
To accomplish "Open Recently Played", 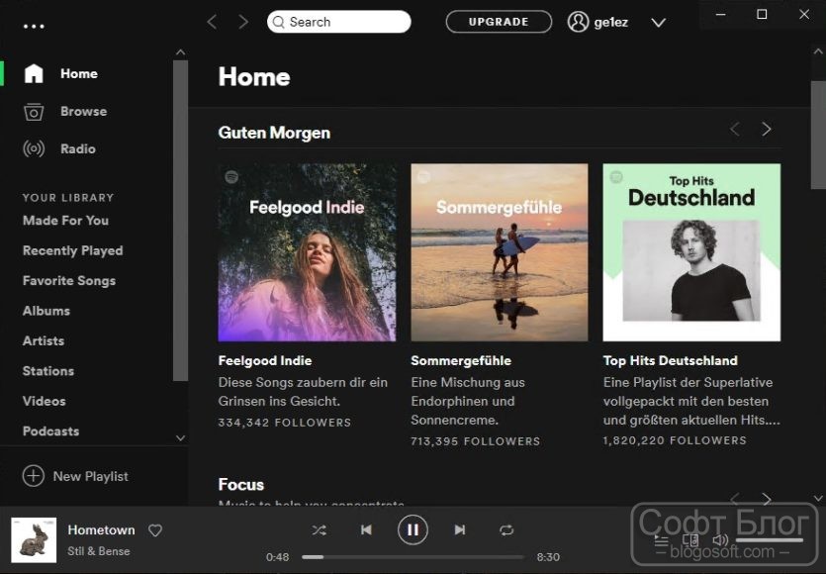I will (72, 250).
